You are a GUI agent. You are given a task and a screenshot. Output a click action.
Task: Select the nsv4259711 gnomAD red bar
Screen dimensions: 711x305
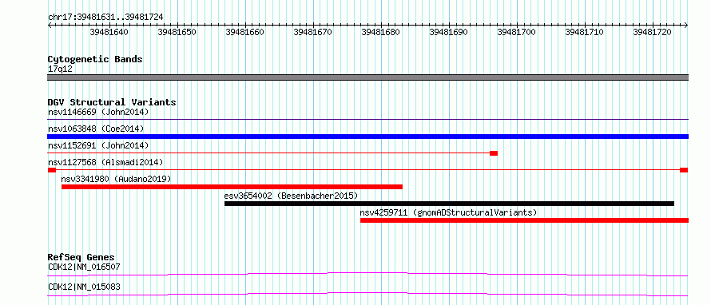point(524,220)
